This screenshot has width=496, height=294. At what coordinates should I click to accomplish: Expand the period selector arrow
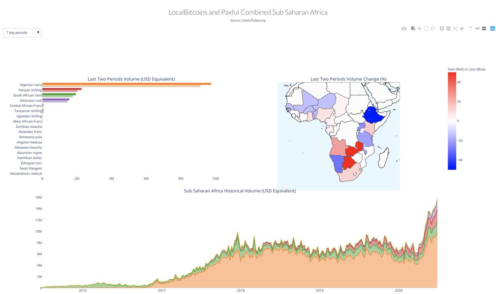click(38, 33)
